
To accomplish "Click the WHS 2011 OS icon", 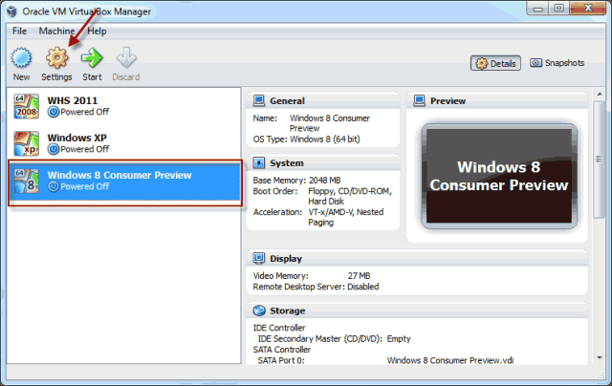I will [x=27, y=106].
